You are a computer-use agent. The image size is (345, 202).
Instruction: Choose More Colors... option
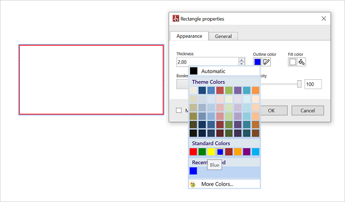224,184
